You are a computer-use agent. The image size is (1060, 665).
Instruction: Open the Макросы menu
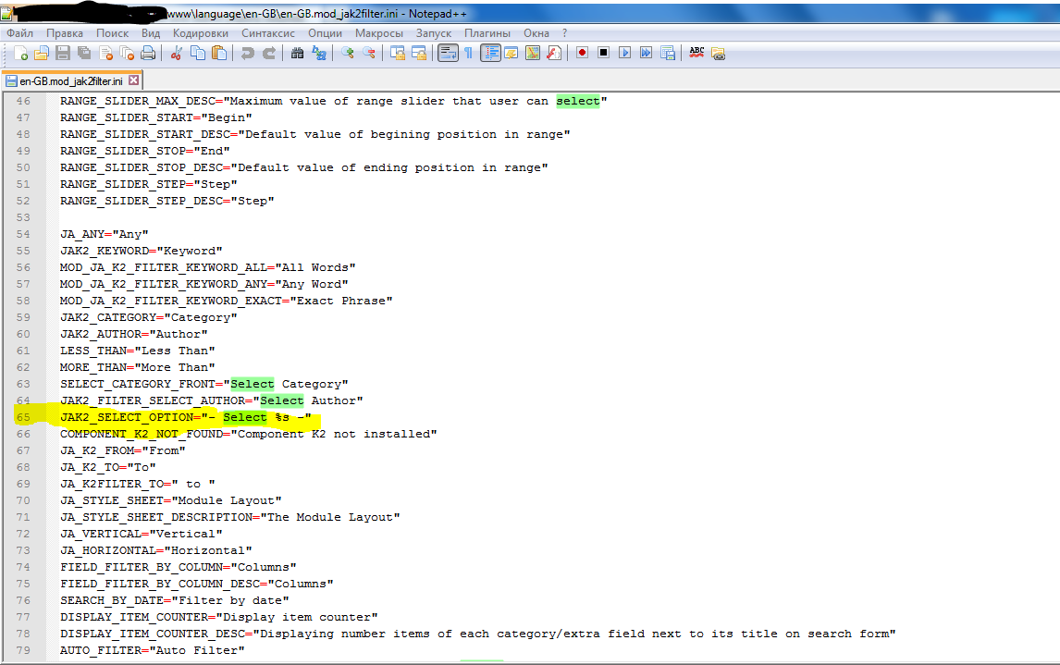pos(378,33)
